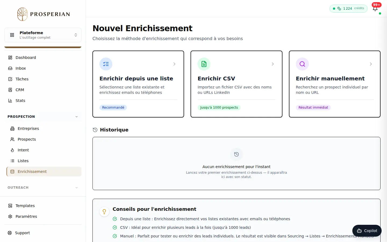387x242 pixels.
Task: Click the 1 224 crédits badge
Action: (x=348, y=8)
